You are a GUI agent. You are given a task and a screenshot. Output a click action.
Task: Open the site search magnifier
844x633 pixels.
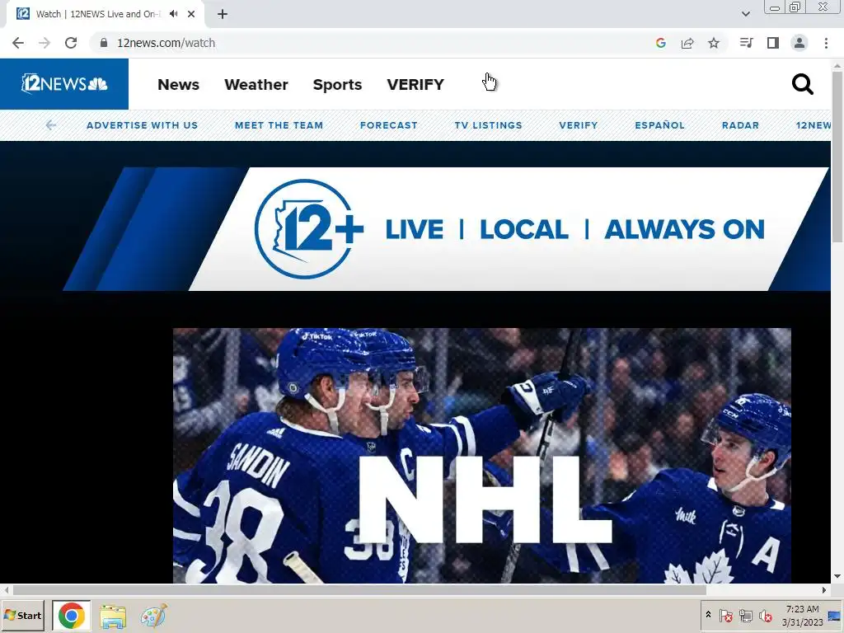[x=802, y=84]
